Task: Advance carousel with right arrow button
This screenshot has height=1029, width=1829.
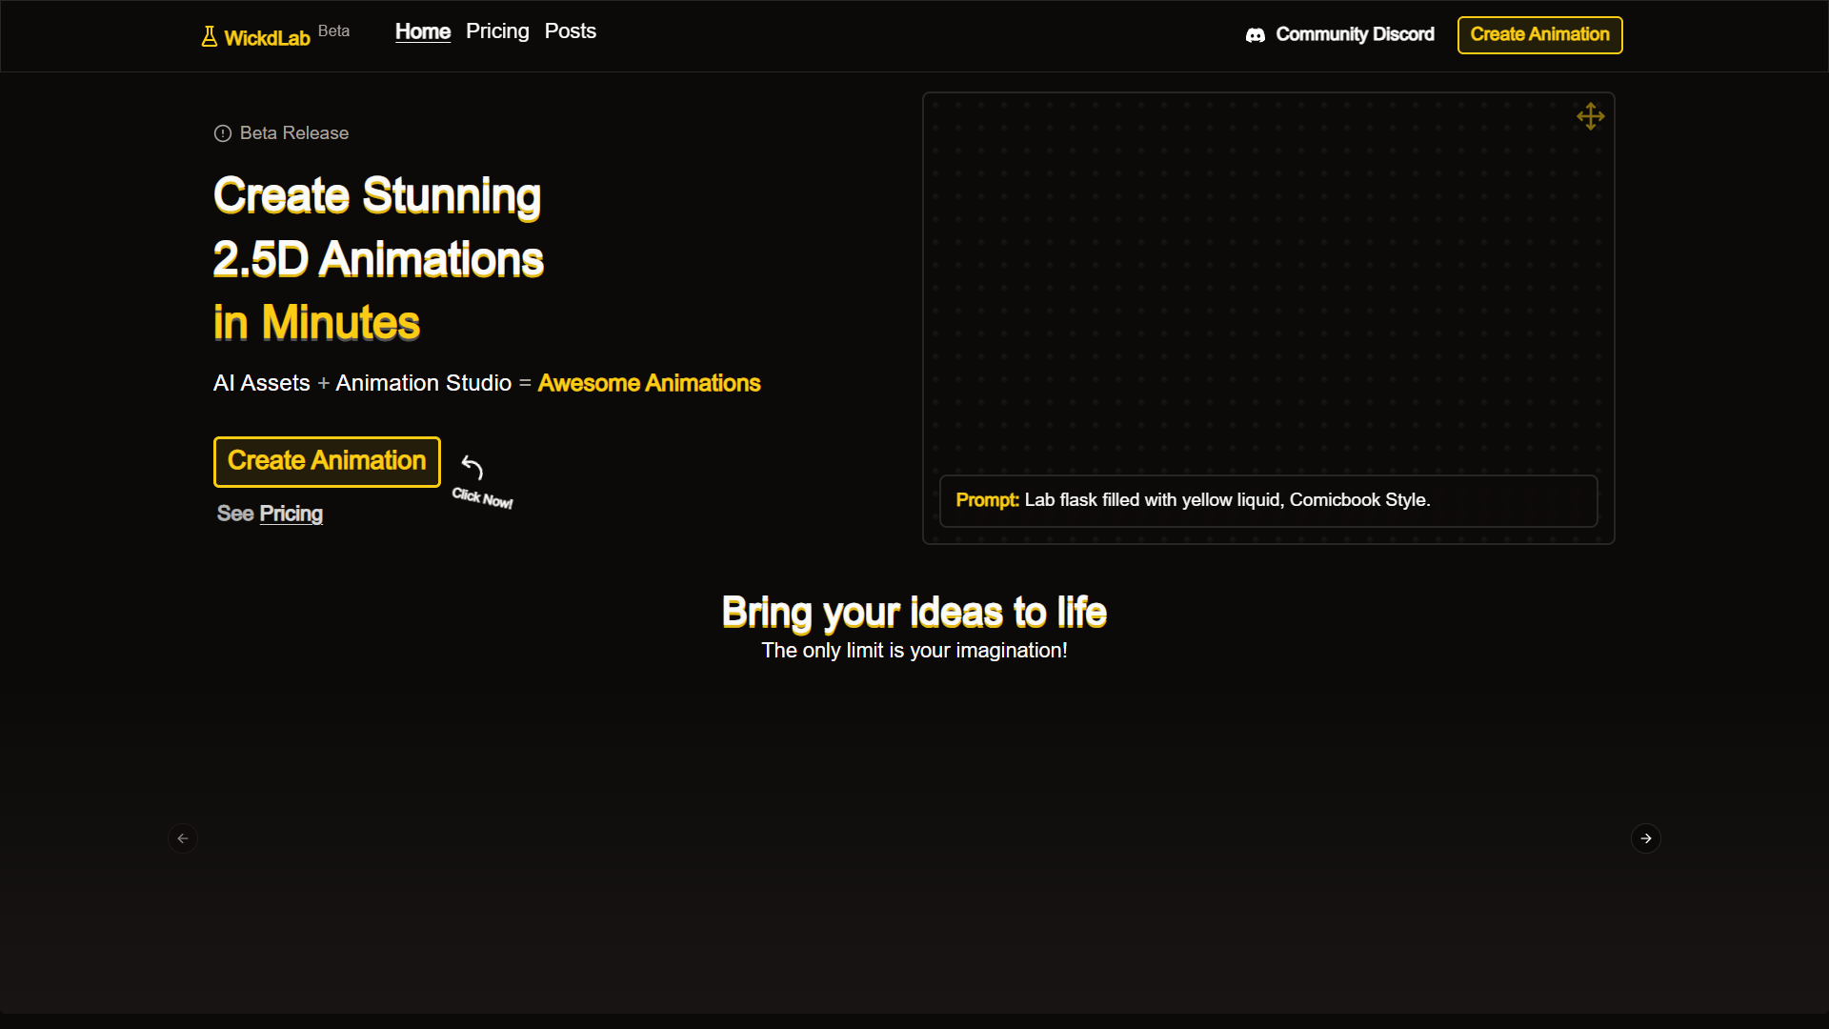Action: click(x=1646, y=838)
